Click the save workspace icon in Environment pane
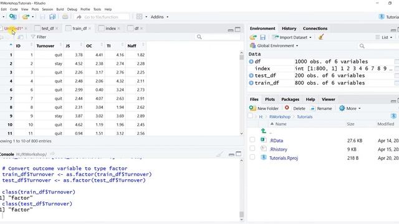 click(262, 37)
